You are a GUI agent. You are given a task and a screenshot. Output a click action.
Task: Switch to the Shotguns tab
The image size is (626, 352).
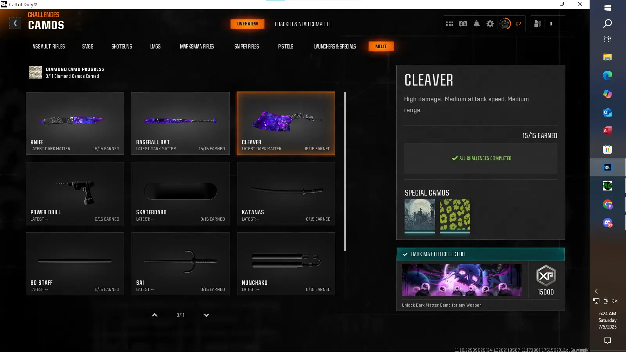(x=122, y=47)
